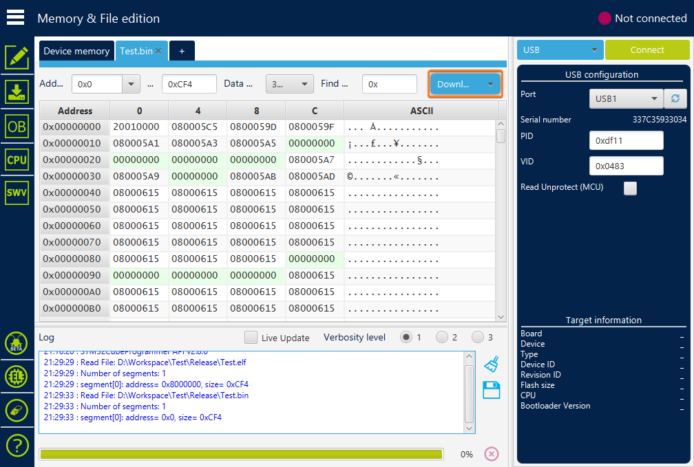The width and height of the screenshot is (694, 467).
Task: Open the USB interface dropdown
Action: 560,50
